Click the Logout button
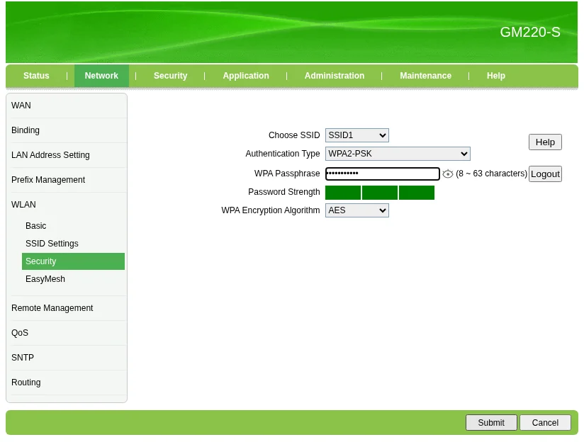This screenshot has width=584, height=442. point(545,174)
